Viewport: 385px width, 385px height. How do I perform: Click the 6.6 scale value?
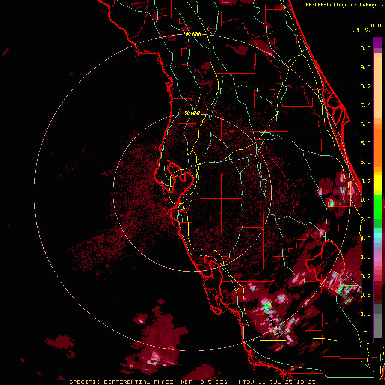pos(366,124)
